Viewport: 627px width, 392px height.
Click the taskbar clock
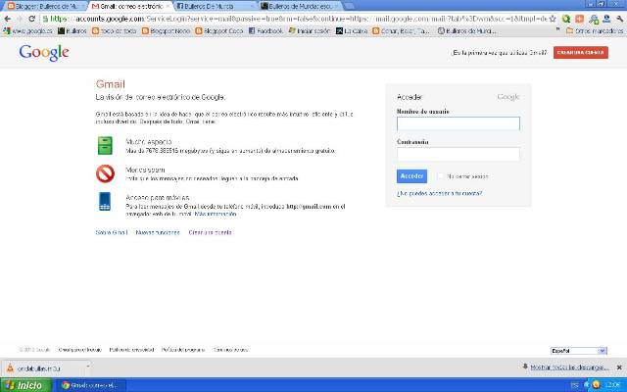coord(612,385)
